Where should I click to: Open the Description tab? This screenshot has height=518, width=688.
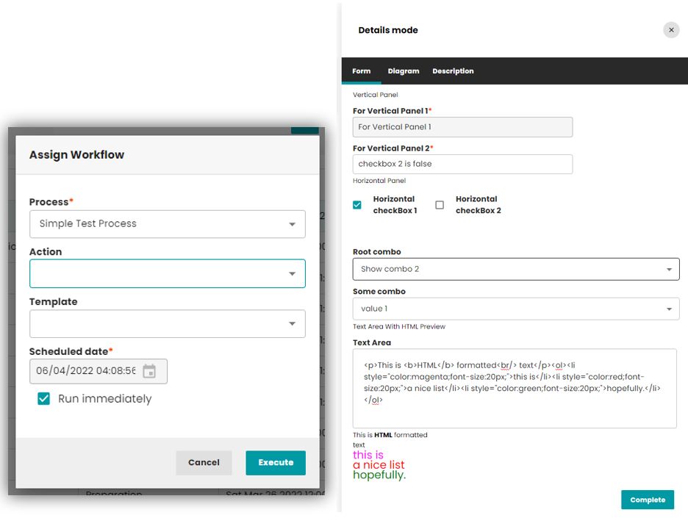(453, 71)
